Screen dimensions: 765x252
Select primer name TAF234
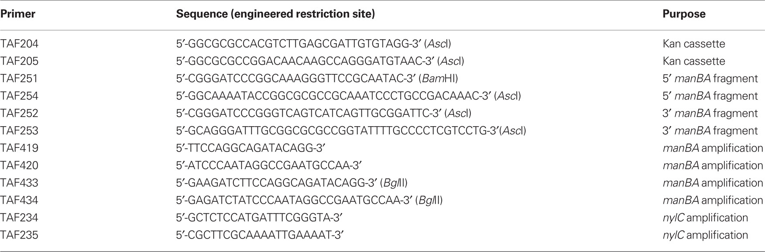pos(20,218)
